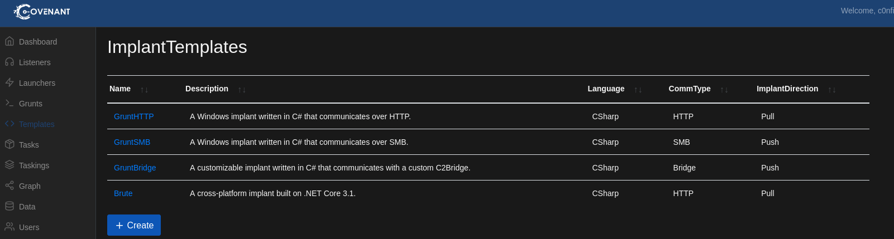Click the Launchers lightning bolt icon
The width and height of the screenshot is (894, 239).
[9, 82]
